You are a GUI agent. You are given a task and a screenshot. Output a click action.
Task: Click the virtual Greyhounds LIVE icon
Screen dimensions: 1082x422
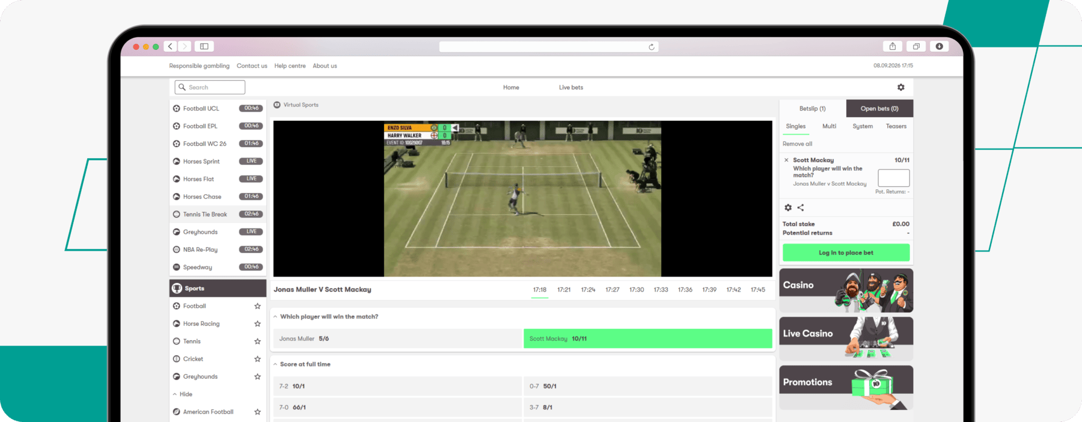point(177,232)
